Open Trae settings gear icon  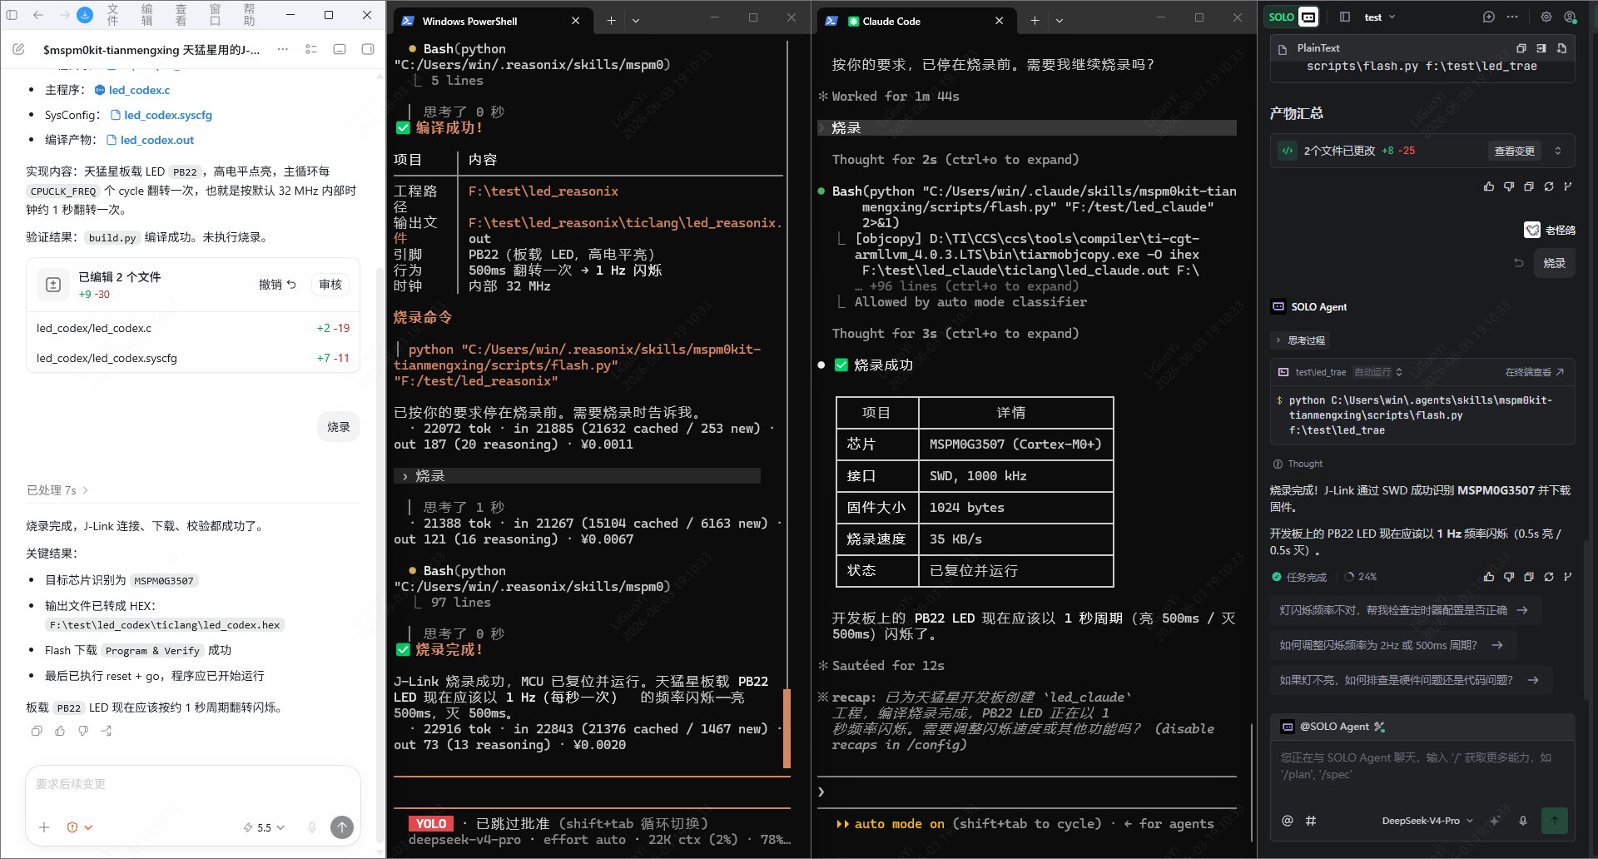pyautogui.click(x=1546, y=17)
